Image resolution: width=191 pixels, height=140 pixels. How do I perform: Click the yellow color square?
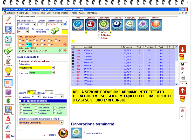tap(65, 32)
